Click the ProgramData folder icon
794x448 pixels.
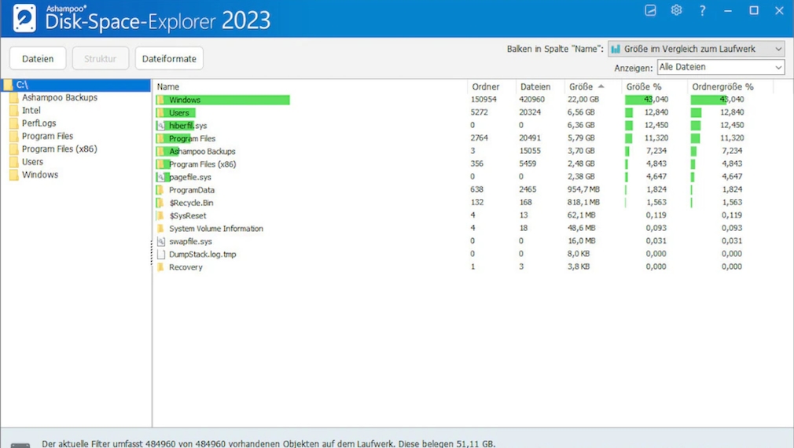(x=161, y=190)
